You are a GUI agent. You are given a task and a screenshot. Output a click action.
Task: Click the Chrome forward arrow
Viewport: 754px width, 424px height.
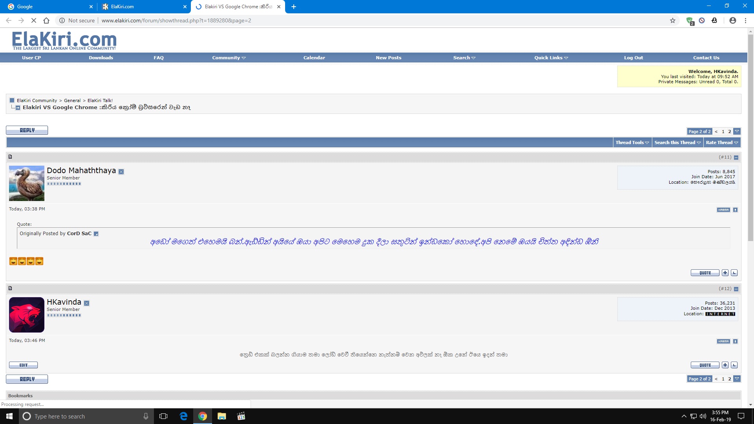click(x=21, y=20)
